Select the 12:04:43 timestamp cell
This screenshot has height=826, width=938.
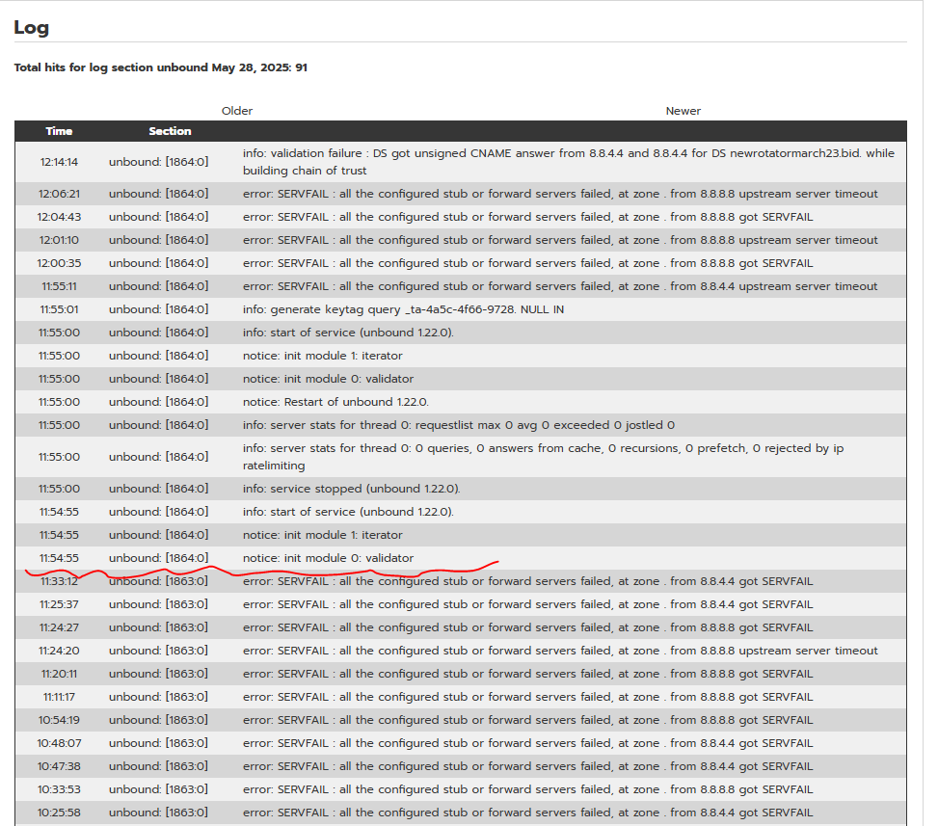coord(59,217)
